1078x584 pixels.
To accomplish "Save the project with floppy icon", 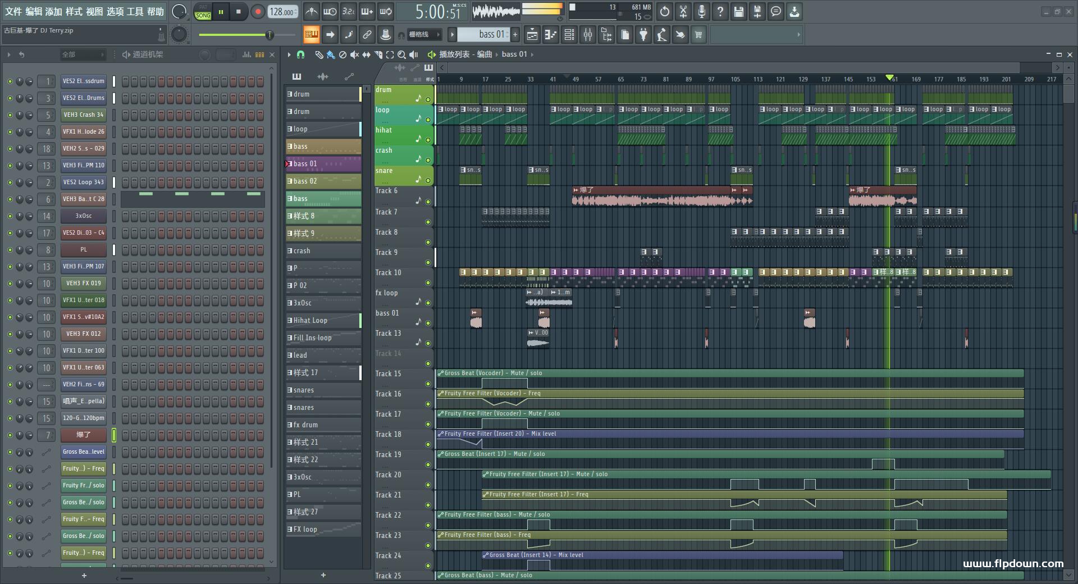I will [739, 11].
